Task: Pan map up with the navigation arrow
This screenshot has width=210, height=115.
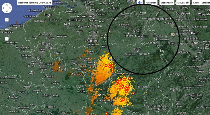Action: [7, 5]
